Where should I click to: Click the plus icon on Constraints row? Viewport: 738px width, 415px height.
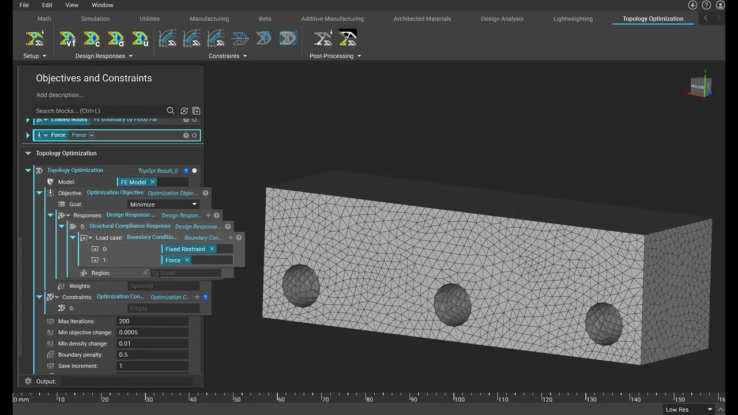click(197, 297)
